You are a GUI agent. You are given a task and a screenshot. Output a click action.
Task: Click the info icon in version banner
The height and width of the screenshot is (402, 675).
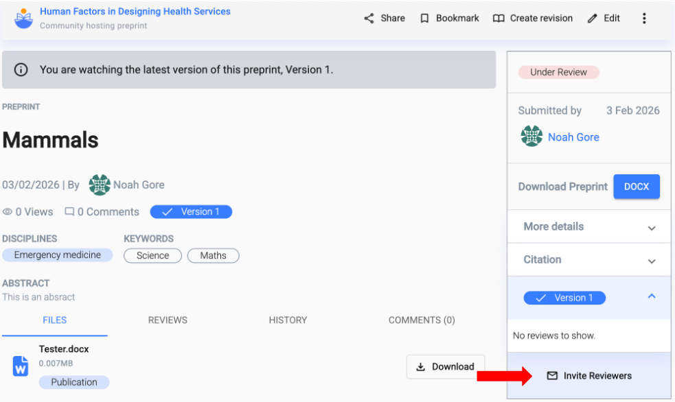21,69
